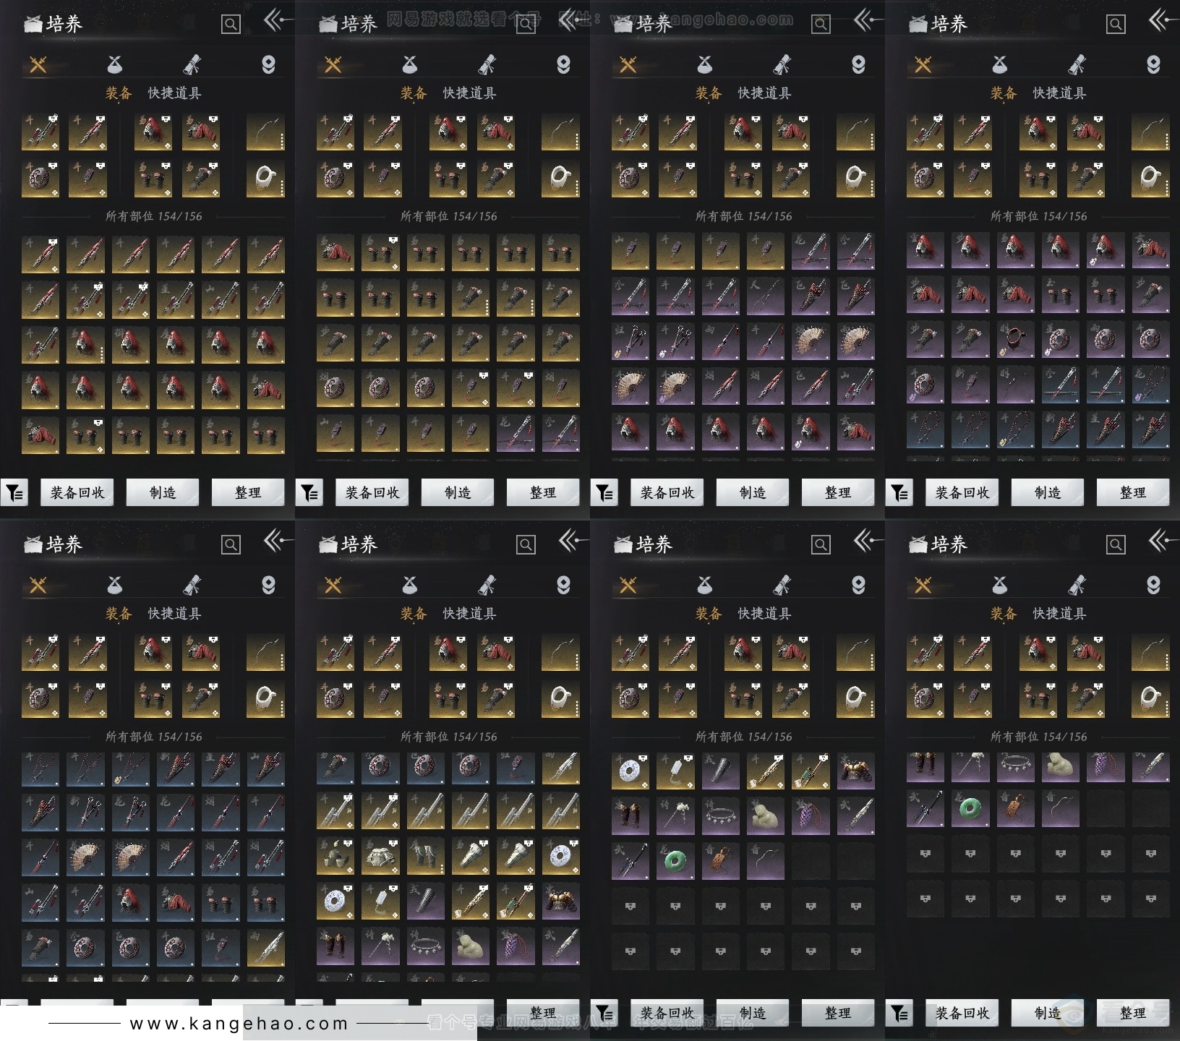Screen dimensions: 1180x1041
Task: Click 装备回收 in the third bottom-row panel
Action: [x=667, y=1014]
